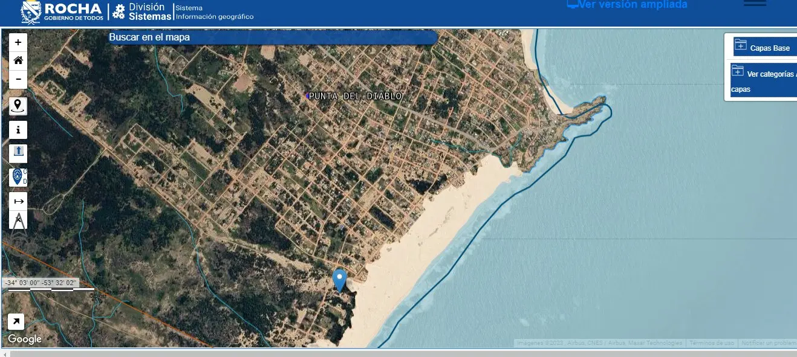This screenshot has width=797, height=357.
Task: Click Sistema Información geográfico header text
Action: click(x=215, y=12)
